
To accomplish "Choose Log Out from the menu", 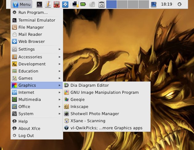I will pyautogui.click(x=26, y=135).
